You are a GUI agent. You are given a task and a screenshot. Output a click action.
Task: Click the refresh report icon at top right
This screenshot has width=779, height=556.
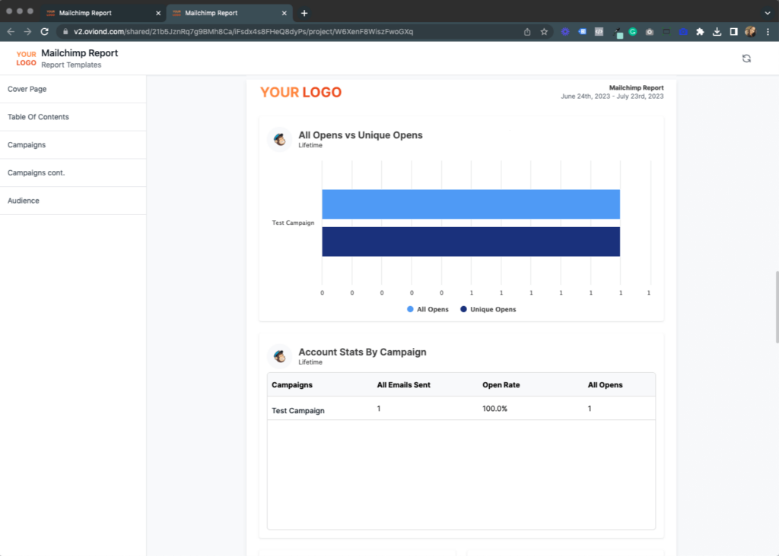(x=746, y=58)
